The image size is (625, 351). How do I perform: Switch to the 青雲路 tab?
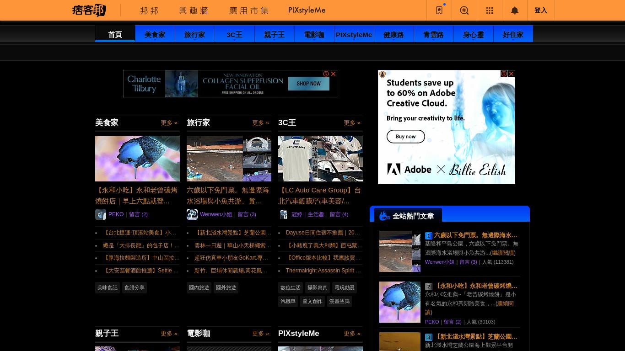(x=434, y=34)
